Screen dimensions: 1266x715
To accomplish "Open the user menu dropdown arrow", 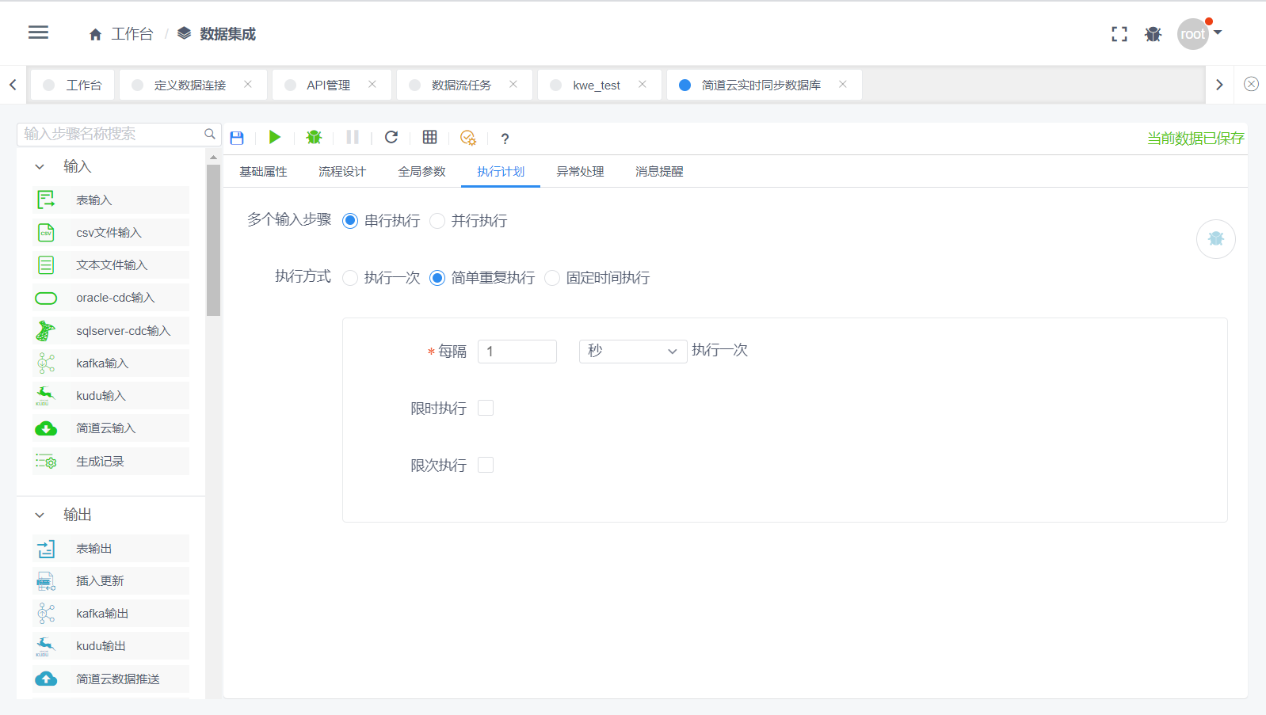I will [x=1218, y=32].
